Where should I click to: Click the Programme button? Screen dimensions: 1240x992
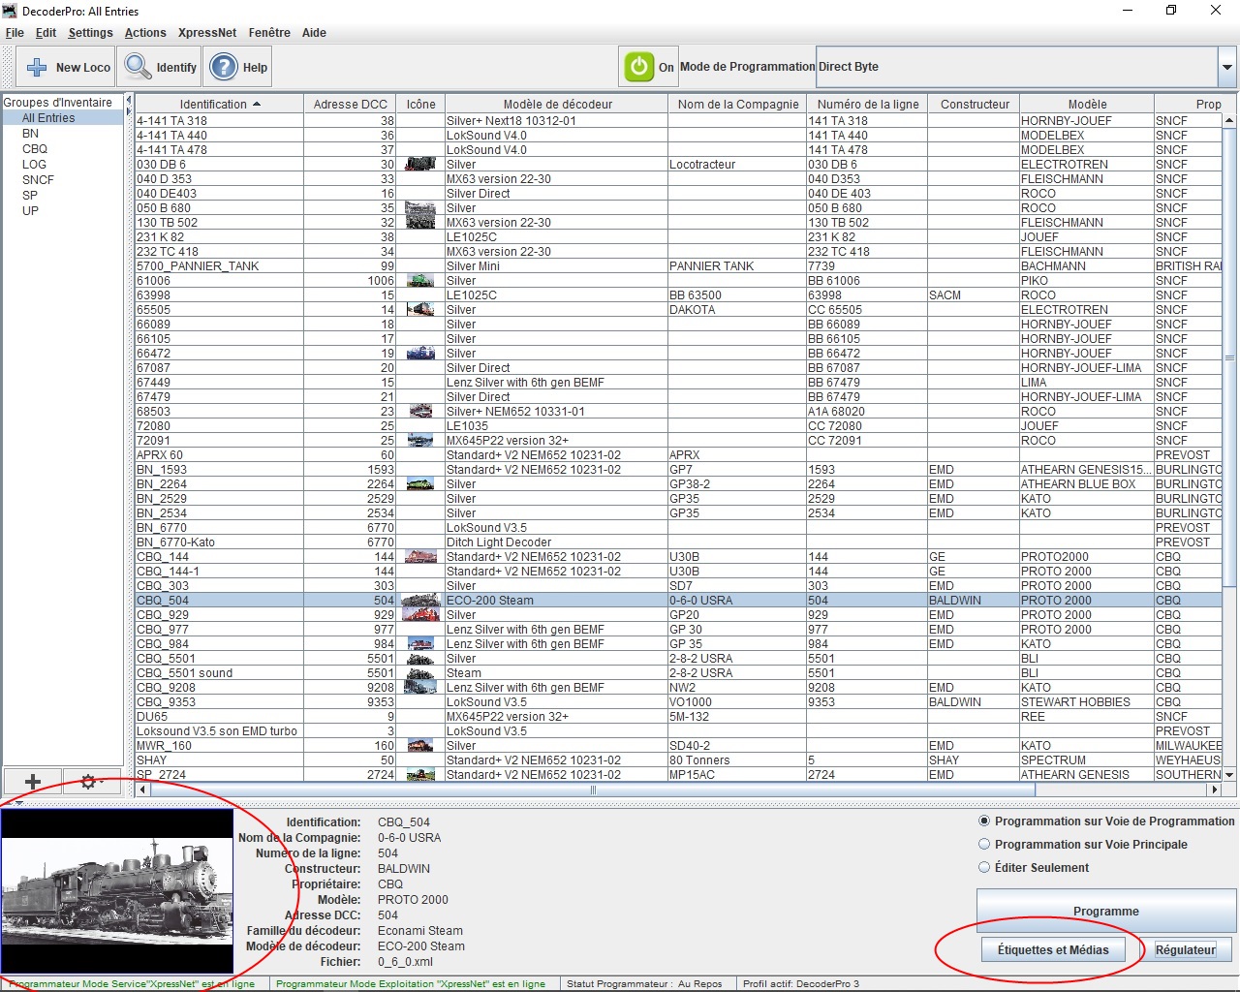pos(1106,912)
